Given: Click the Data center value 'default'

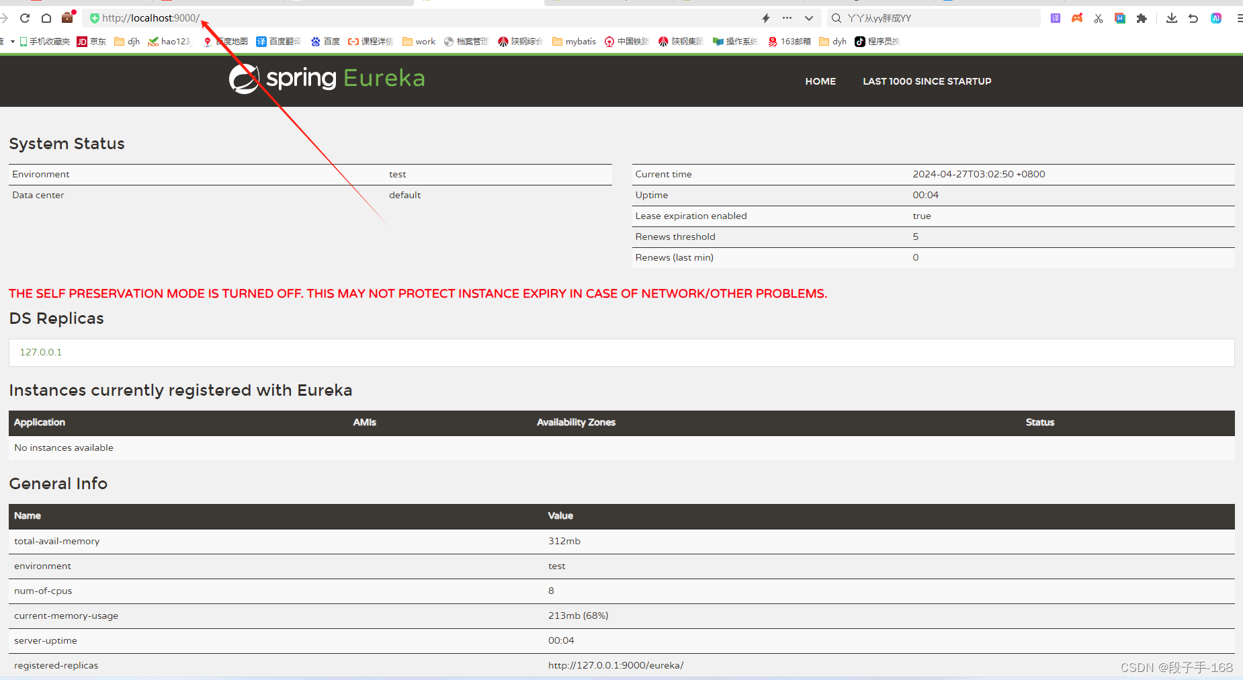Looking at the screenshot, I should (405, 195).
